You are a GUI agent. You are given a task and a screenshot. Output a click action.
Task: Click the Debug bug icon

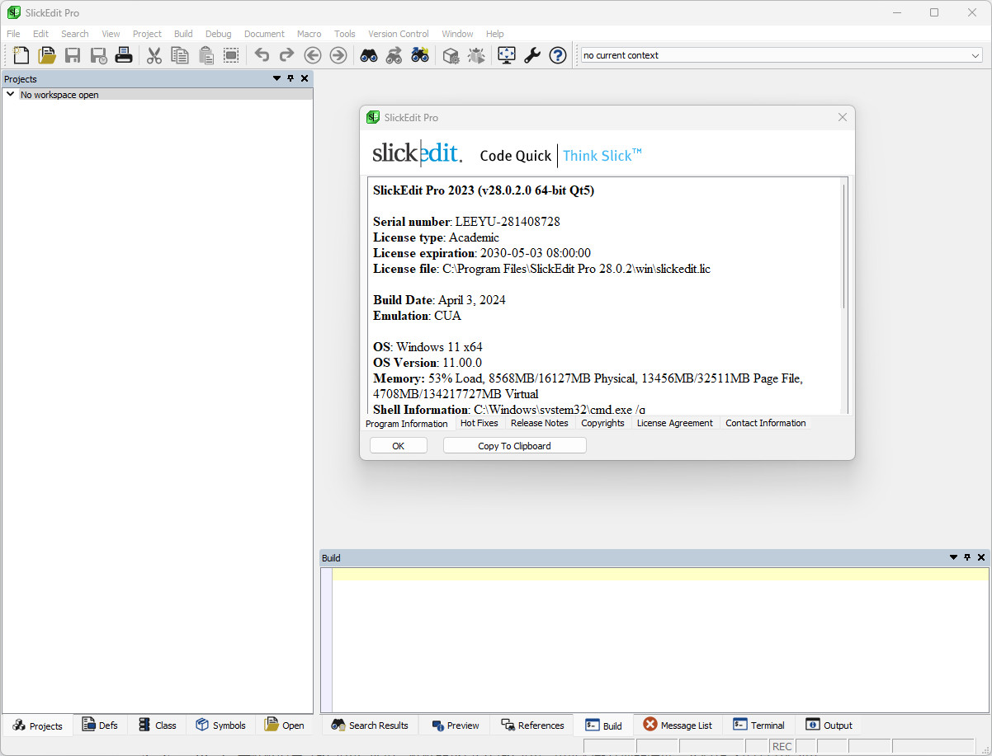(476, 55)
